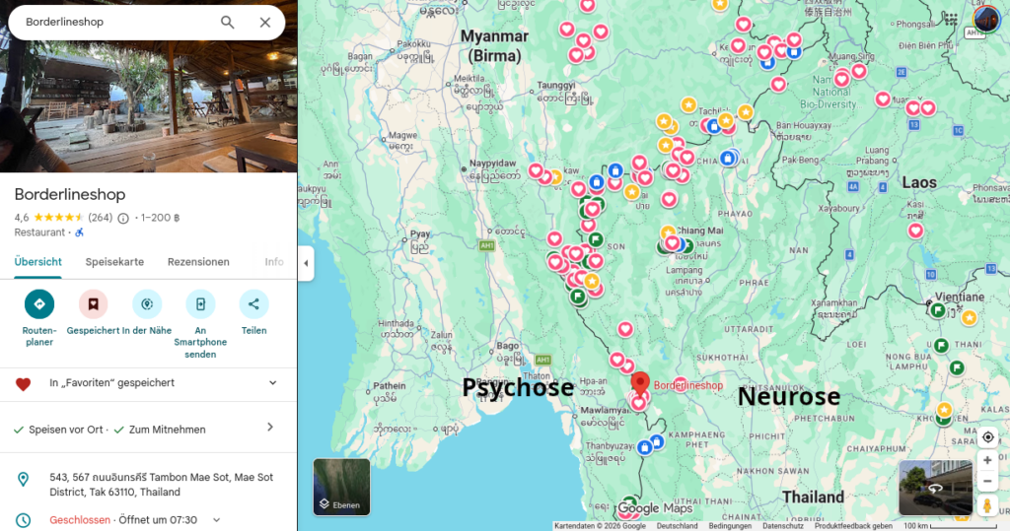Zoom out with the minus button

tap(987, 480)
